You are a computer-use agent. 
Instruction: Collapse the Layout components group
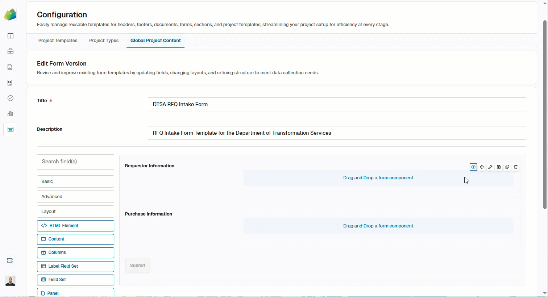[x=75, y=212]
